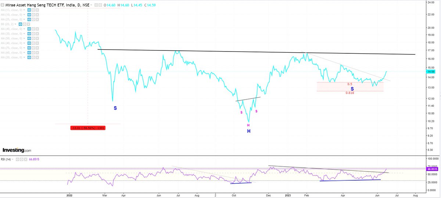Remove the MA (60, close, 0) indicator
Viewport: 441px width, 198px height.
point(37,53)
